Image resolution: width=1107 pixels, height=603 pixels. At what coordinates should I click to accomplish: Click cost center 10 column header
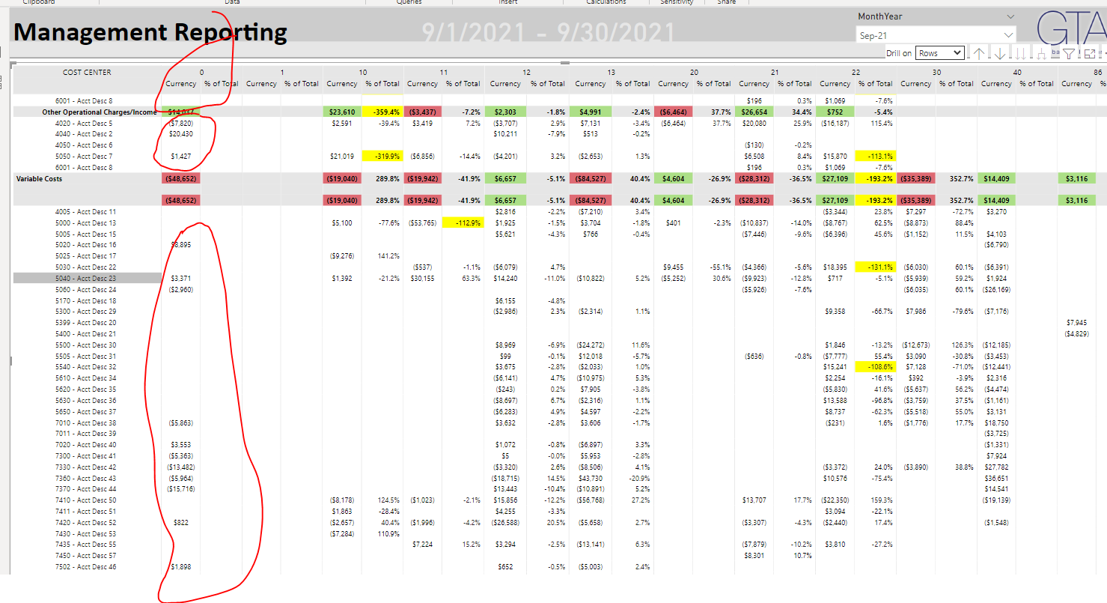(x=362, y=73)
